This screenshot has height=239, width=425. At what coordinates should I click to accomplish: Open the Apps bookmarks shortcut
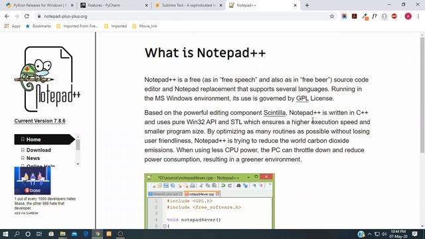[13, 26]
